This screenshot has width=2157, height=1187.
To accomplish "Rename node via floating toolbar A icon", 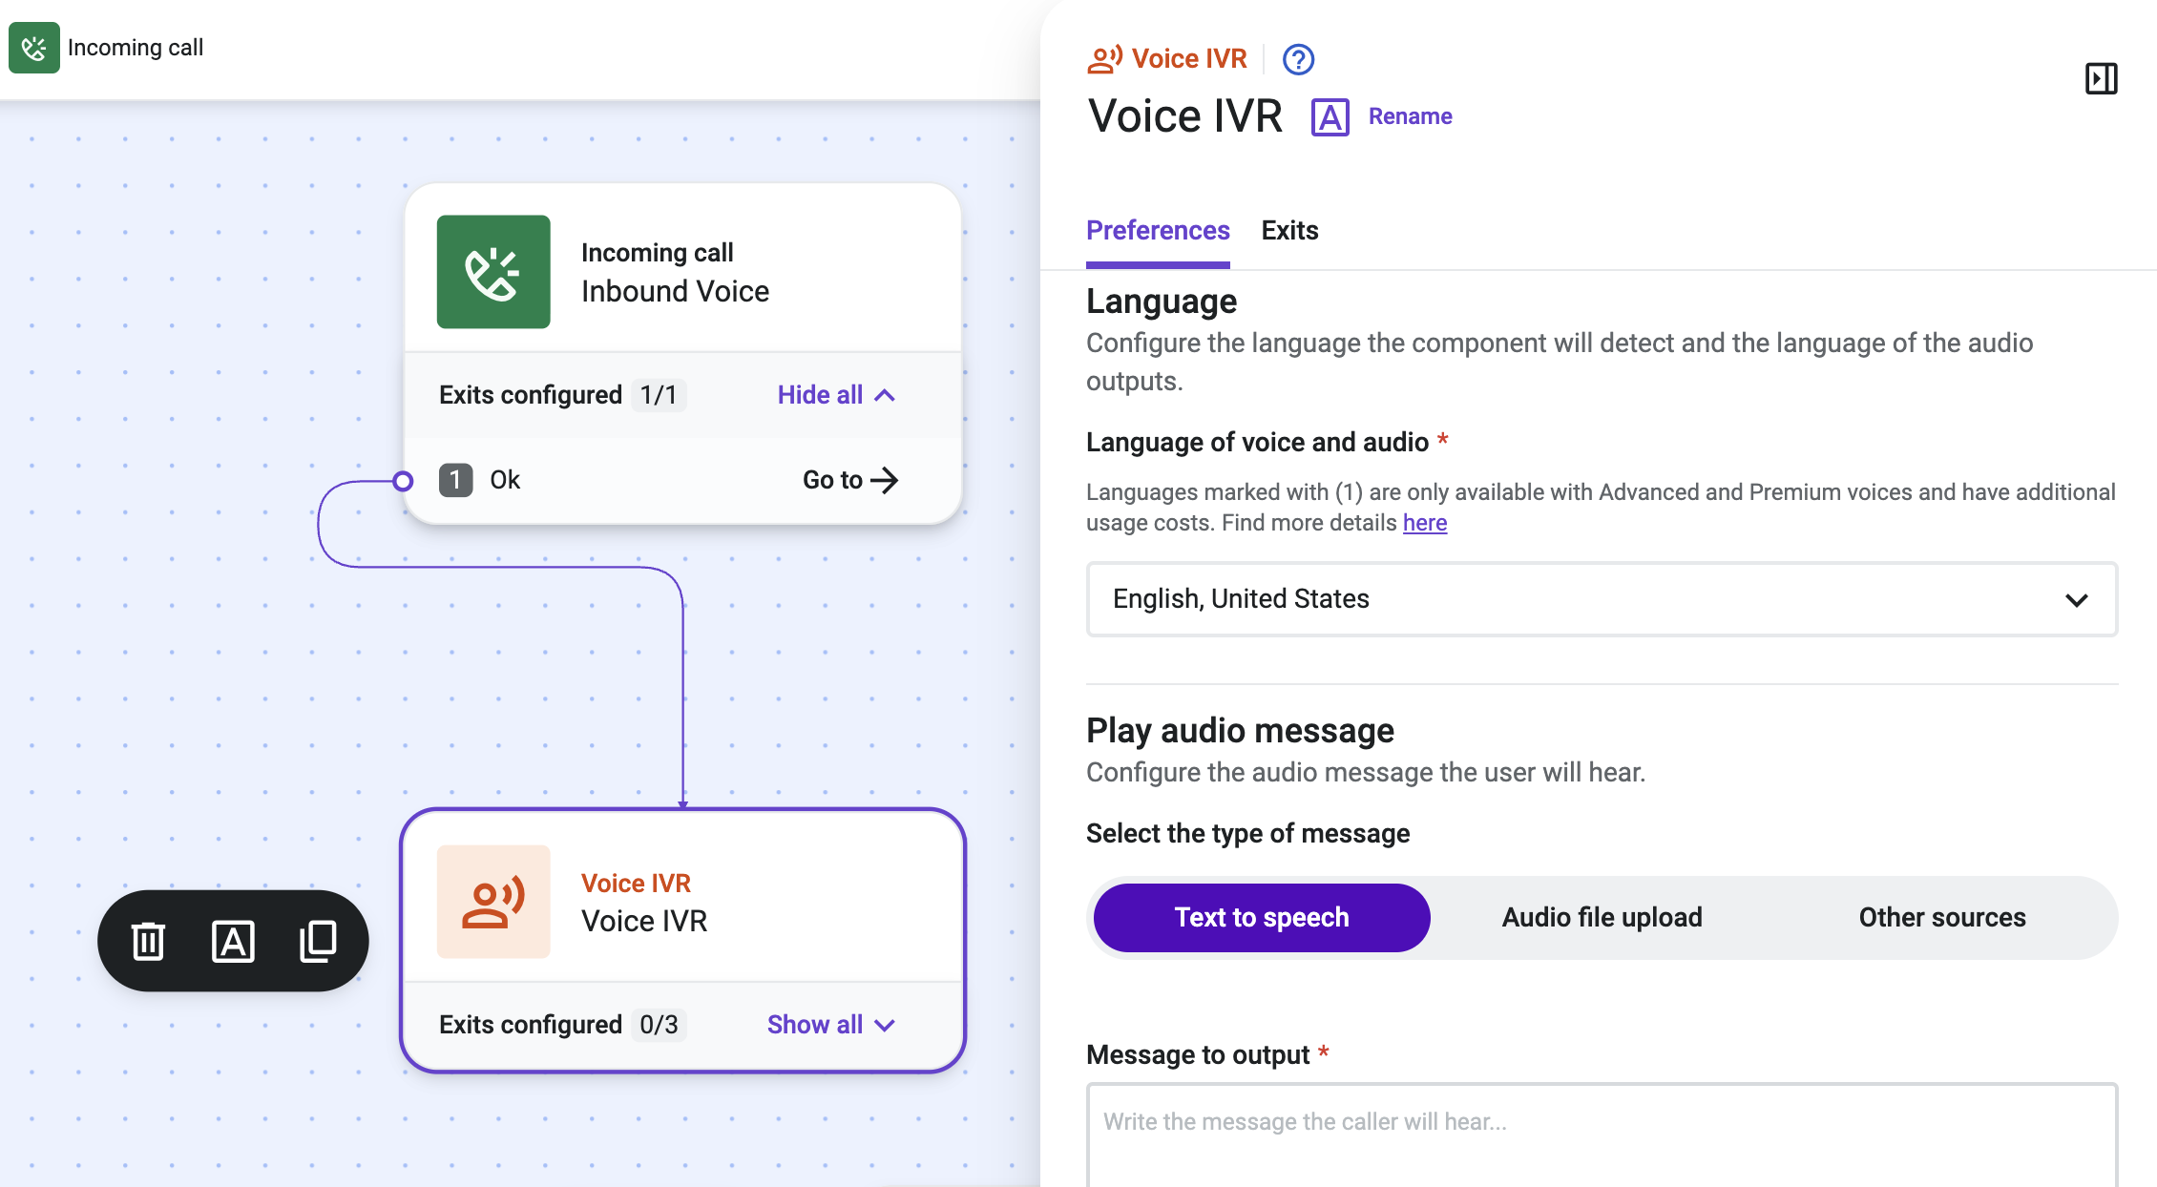I will point(233,941).
